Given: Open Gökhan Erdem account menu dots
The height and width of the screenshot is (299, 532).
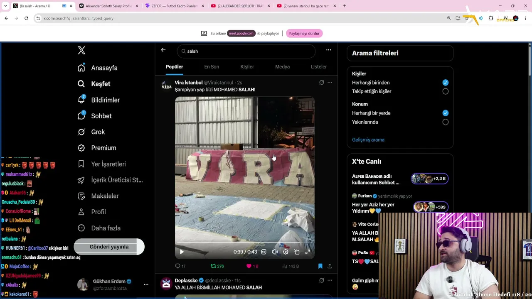Looking at the screenshot, I should 146,284.
